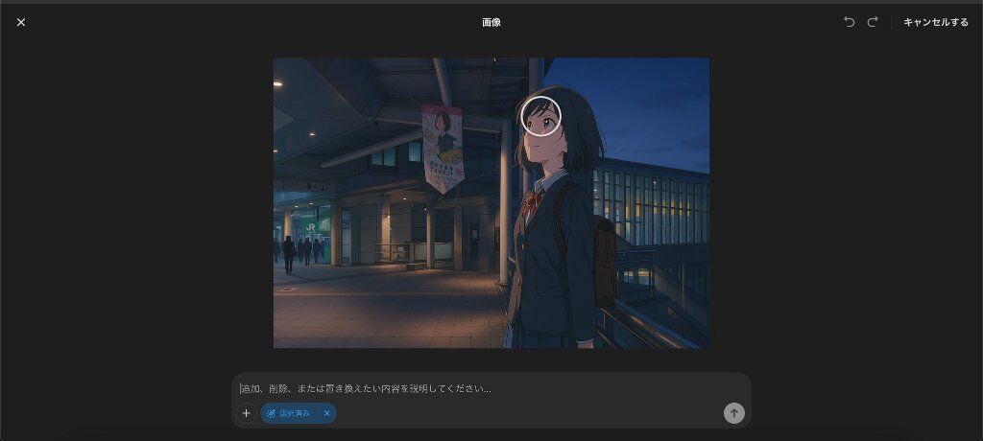This screenshot has height=441, width=983.
Task: Click the hanging banner in the image
Action: [x=443, y=149]
